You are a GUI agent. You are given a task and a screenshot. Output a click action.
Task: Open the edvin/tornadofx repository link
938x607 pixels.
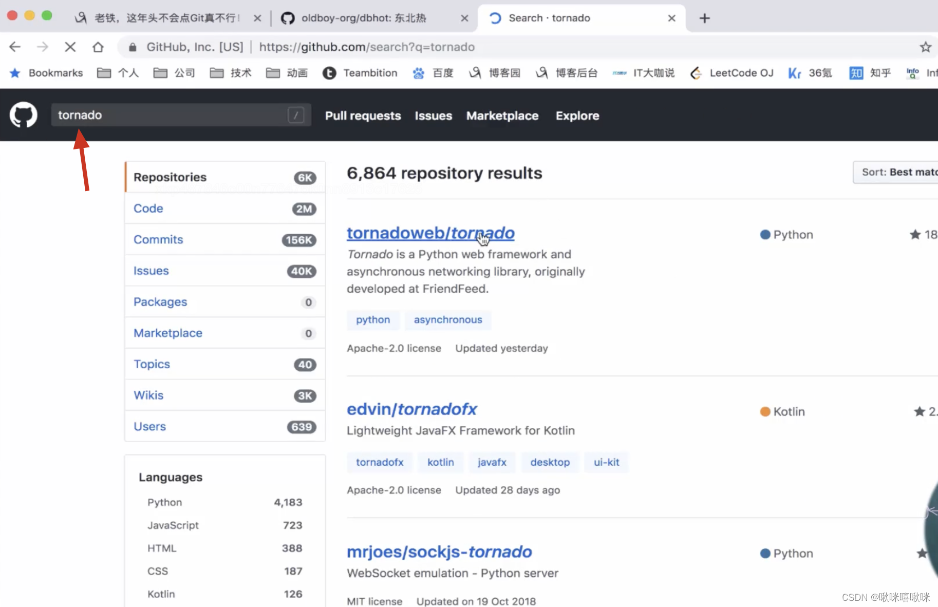[x=412, y=409]
